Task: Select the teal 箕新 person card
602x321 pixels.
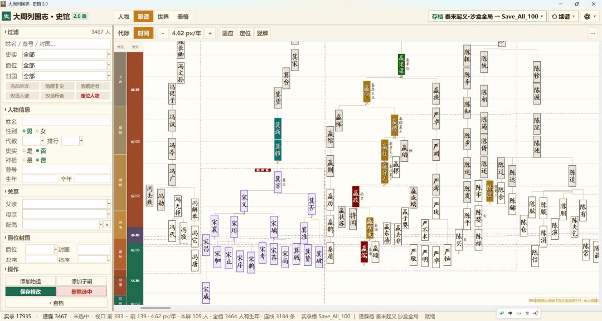Action: pyautogui.click(x=278, y=129)
